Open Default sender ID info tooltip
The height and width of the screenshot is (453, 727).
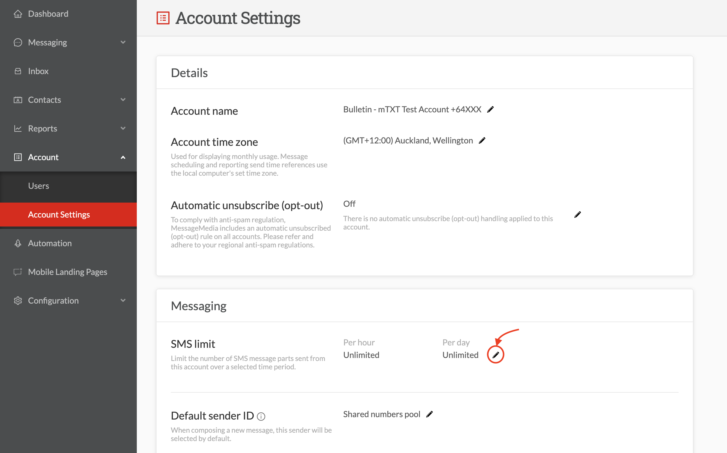pos(261,417)
